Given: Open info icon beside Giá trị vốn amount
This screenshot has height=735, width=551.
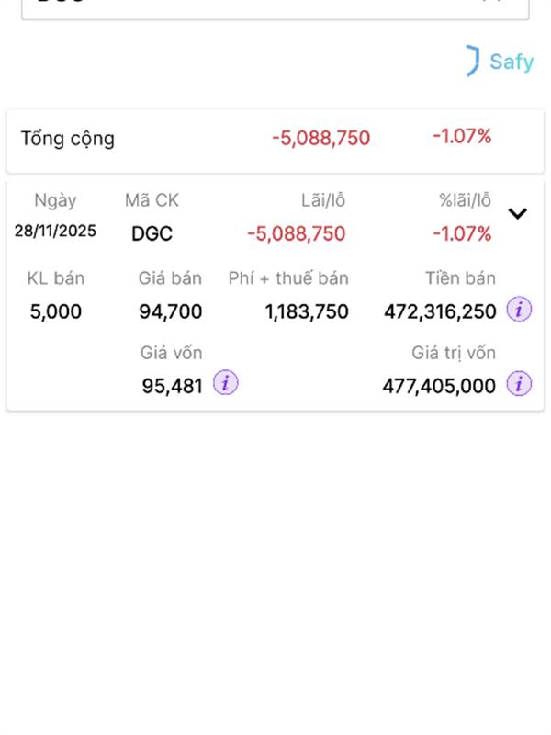Looking at the screenshot, I should [519, 384].
